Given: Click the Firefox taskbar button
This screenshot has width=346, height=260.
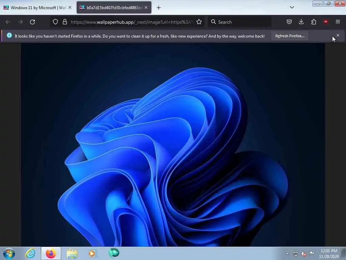Looking at the screenshot, I should tap(51, 253).
